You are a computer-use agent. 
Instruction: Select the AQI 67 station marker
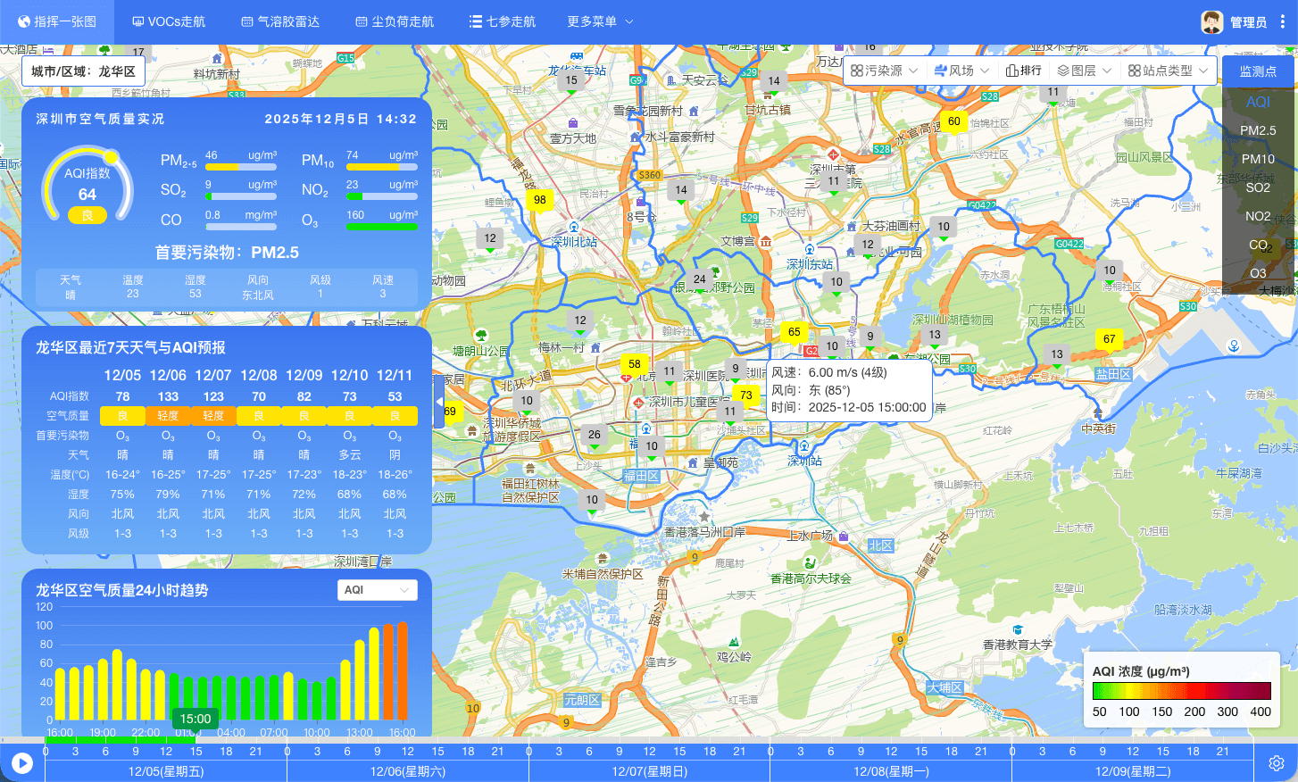(1109, 339)
